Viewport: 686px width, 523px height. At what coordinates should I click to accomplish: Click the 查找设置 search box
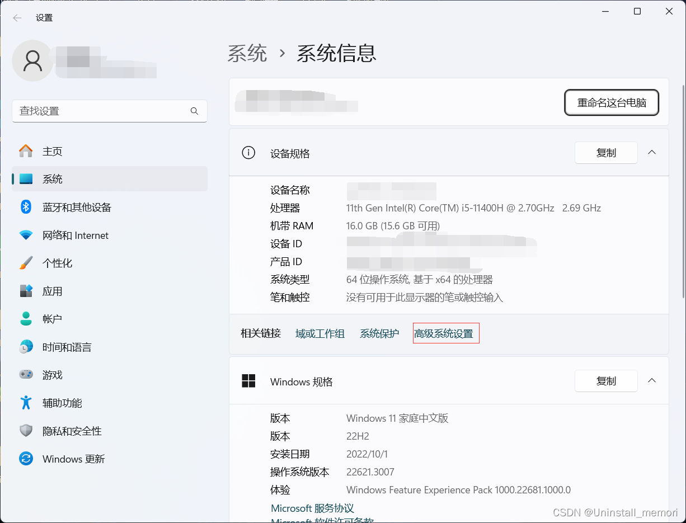[x=110, y=111]
